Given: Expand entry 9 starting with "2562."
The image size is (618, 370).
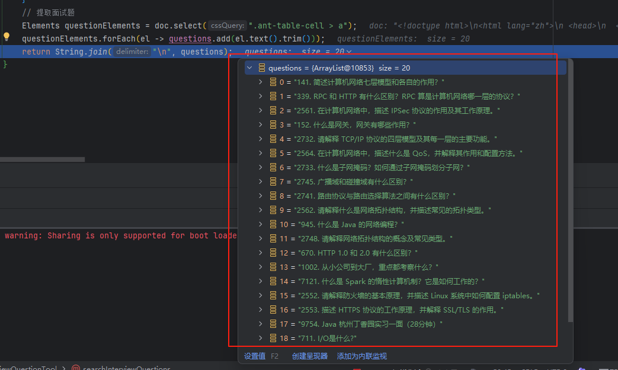Looking at the screenshot, I should coord(261,210).
